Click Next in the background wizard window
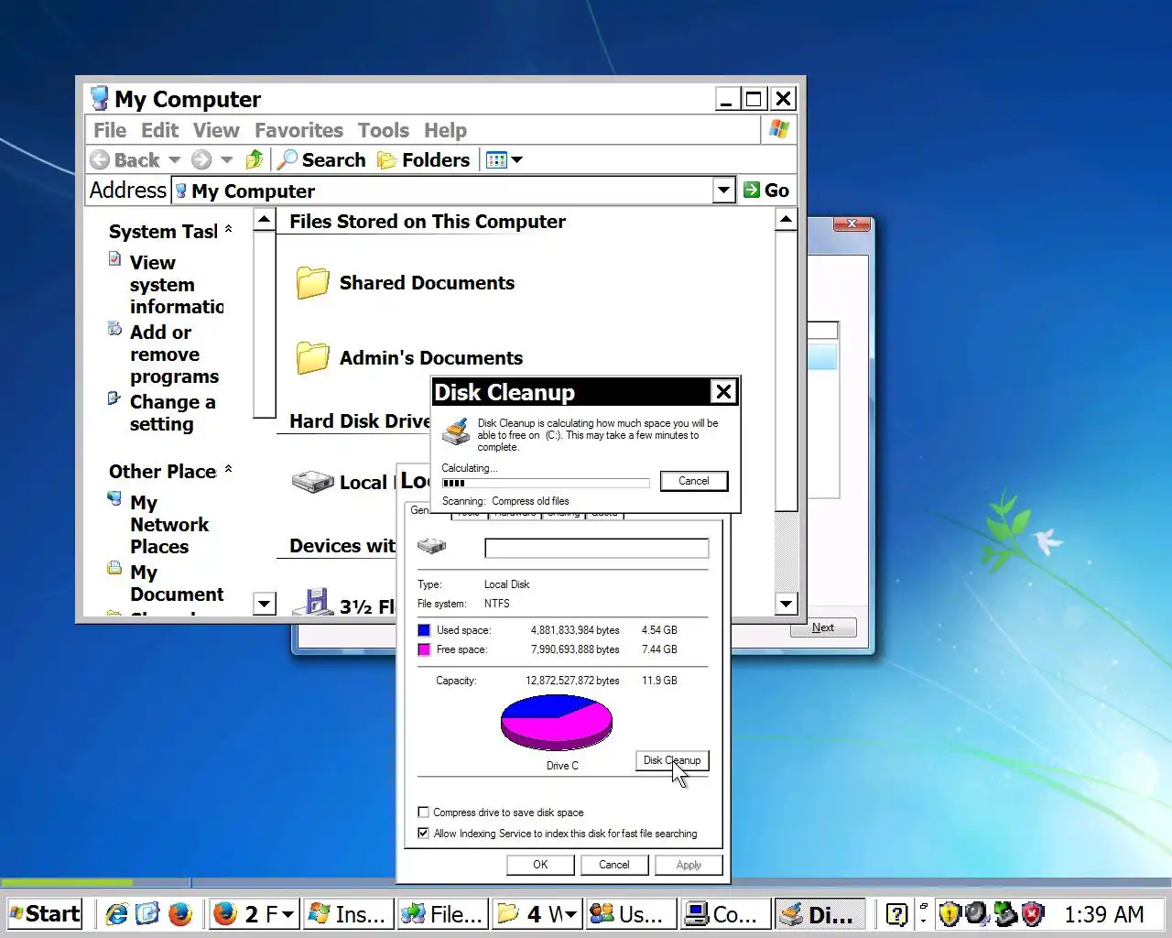1172x938 pixels. tap(823, 627)
